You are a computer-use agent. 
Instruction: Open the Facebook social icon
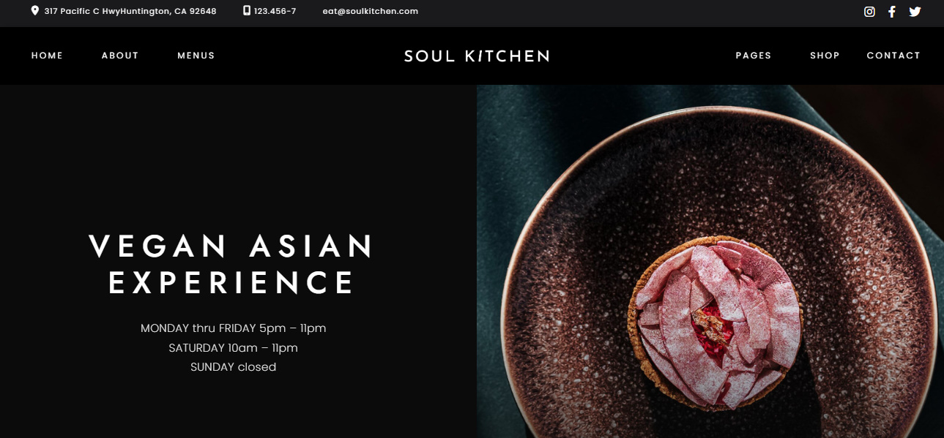click(x=891, y=12)
